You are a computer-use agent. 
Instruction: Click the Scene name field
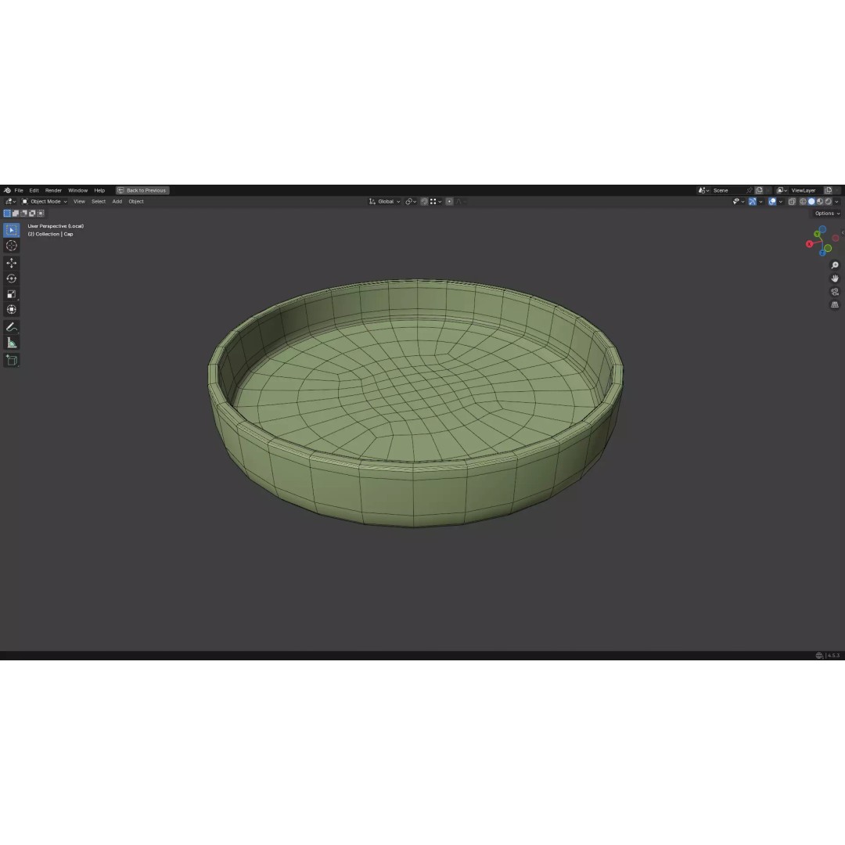tap(728, 190)
